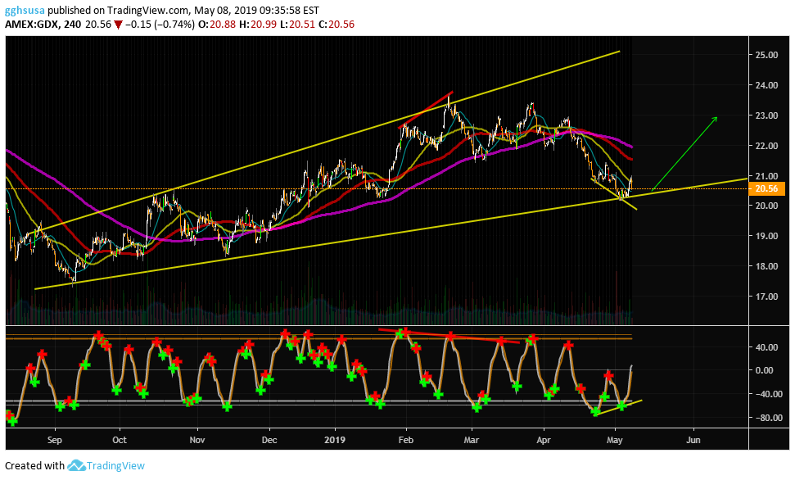Click the 240 interval label

click(x=73, y=25)
